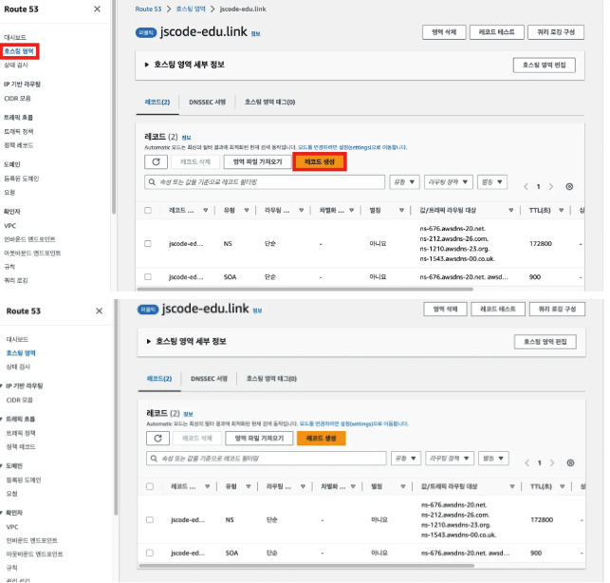Click sidebar vertical scrollbar in upper screenshot
This screenshot has height=583, width=610.
click(x=114, y=107)
